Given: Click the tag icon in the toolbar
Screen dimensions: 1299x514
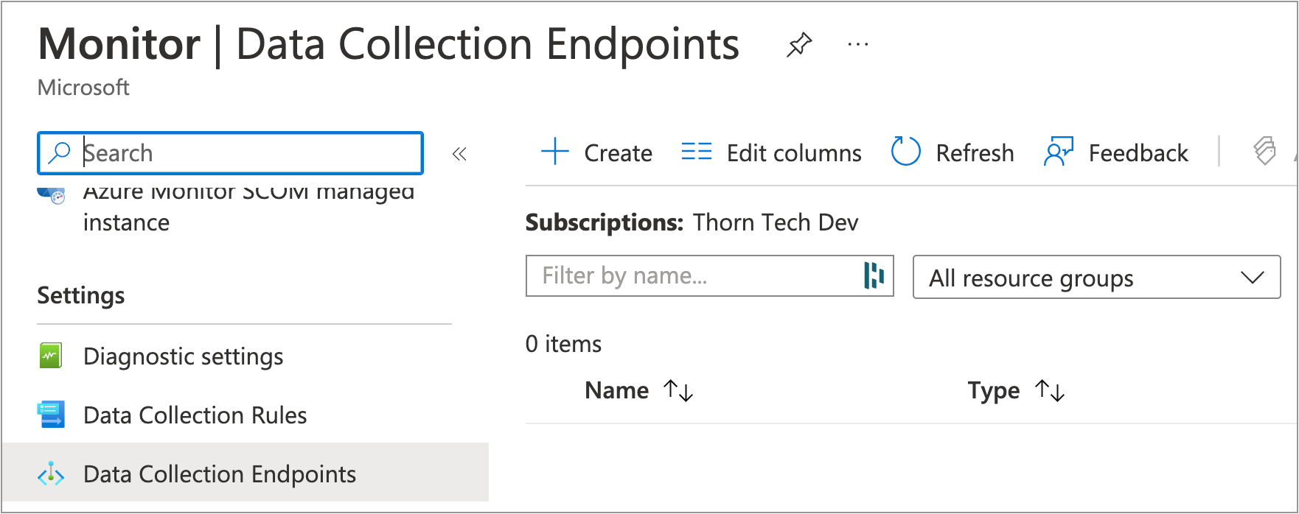Looking at the screenshot, I should point(1264,152).
